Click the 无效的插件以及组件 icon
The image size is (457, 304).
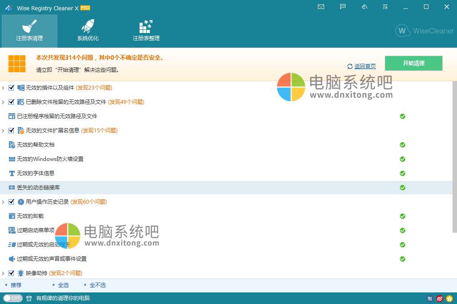tap(21, 88)
